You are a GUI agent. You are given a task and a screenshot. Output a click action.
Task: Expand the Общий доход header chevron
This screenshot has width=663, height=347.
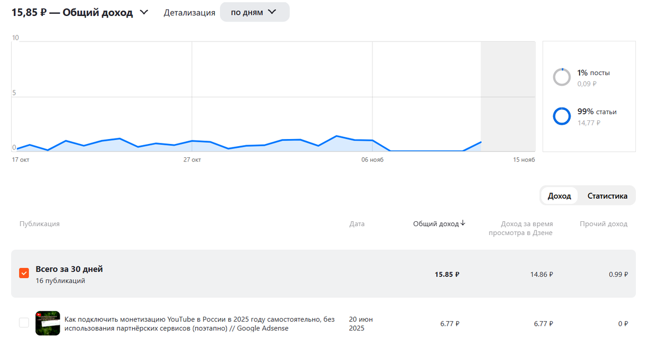[144, 12]
